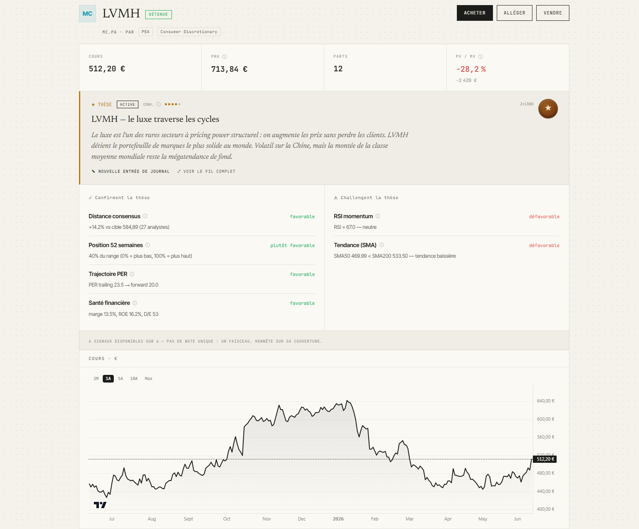This screenshot has width=639, height=529.
Task: Click info icon beside Trajectoire PER
Action: (132, 274)
